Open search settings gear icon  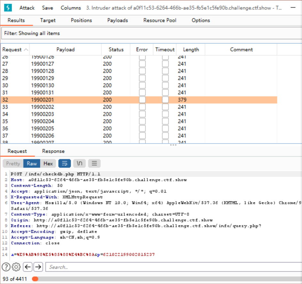click(16, 267)
